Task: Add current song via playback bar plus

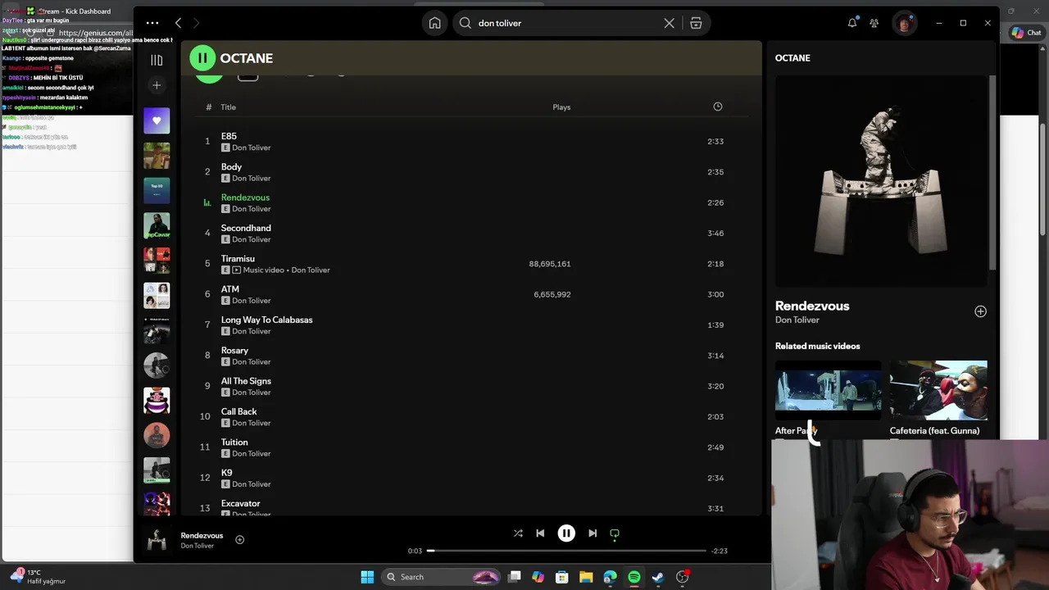Action: [x=240, y=539]
